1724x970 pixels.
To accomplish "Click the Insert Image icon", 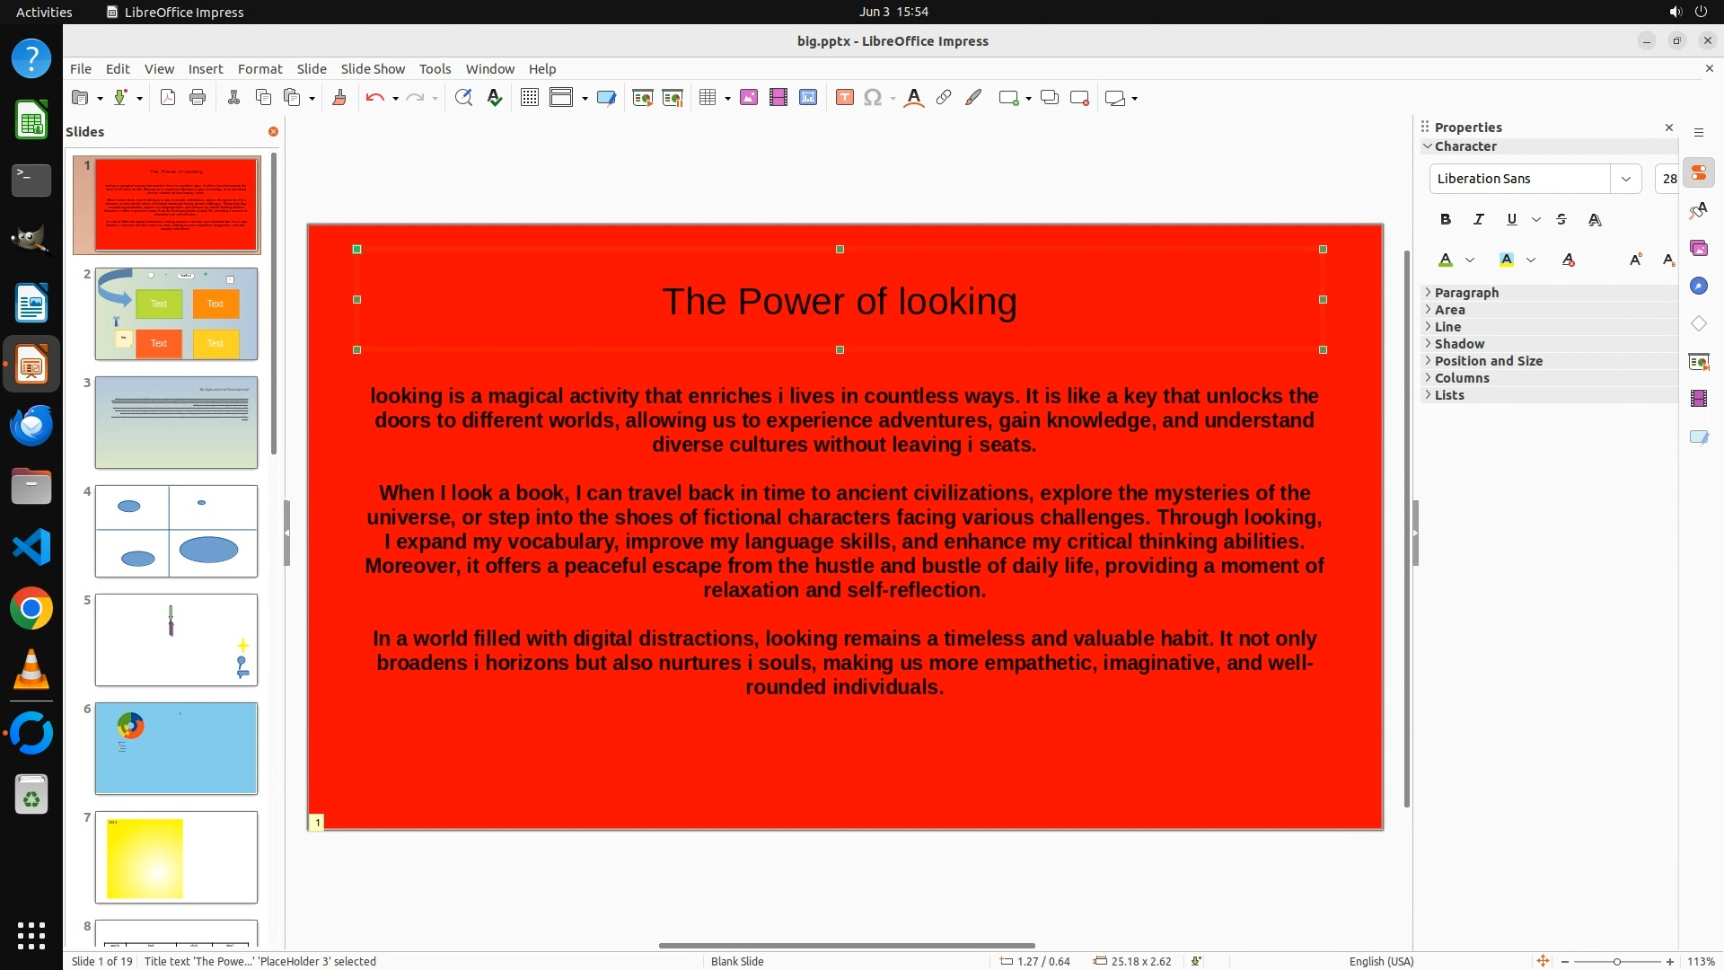I will (749, 98).
